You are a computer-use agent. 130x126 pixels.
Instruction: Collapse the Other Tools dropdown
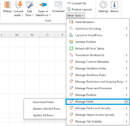tap(75, 15)
